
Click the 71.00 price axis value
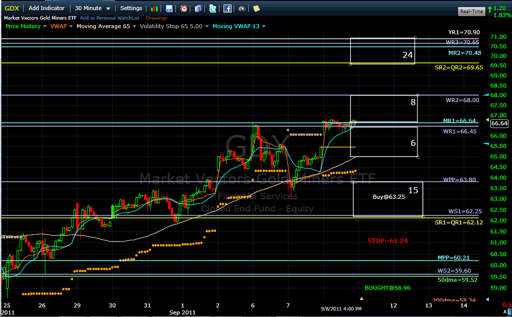click(x=498, y=37)
